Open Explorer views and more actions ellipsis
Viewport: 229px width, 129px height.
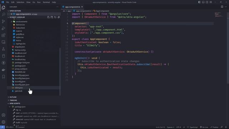tap(57, 7)
